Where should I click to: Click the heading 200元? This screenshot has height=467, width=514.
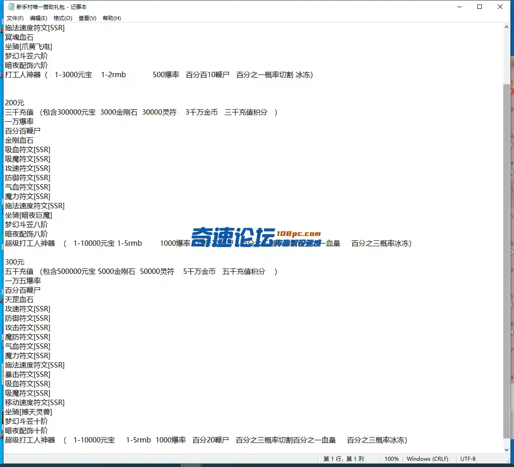click(14, 103)
